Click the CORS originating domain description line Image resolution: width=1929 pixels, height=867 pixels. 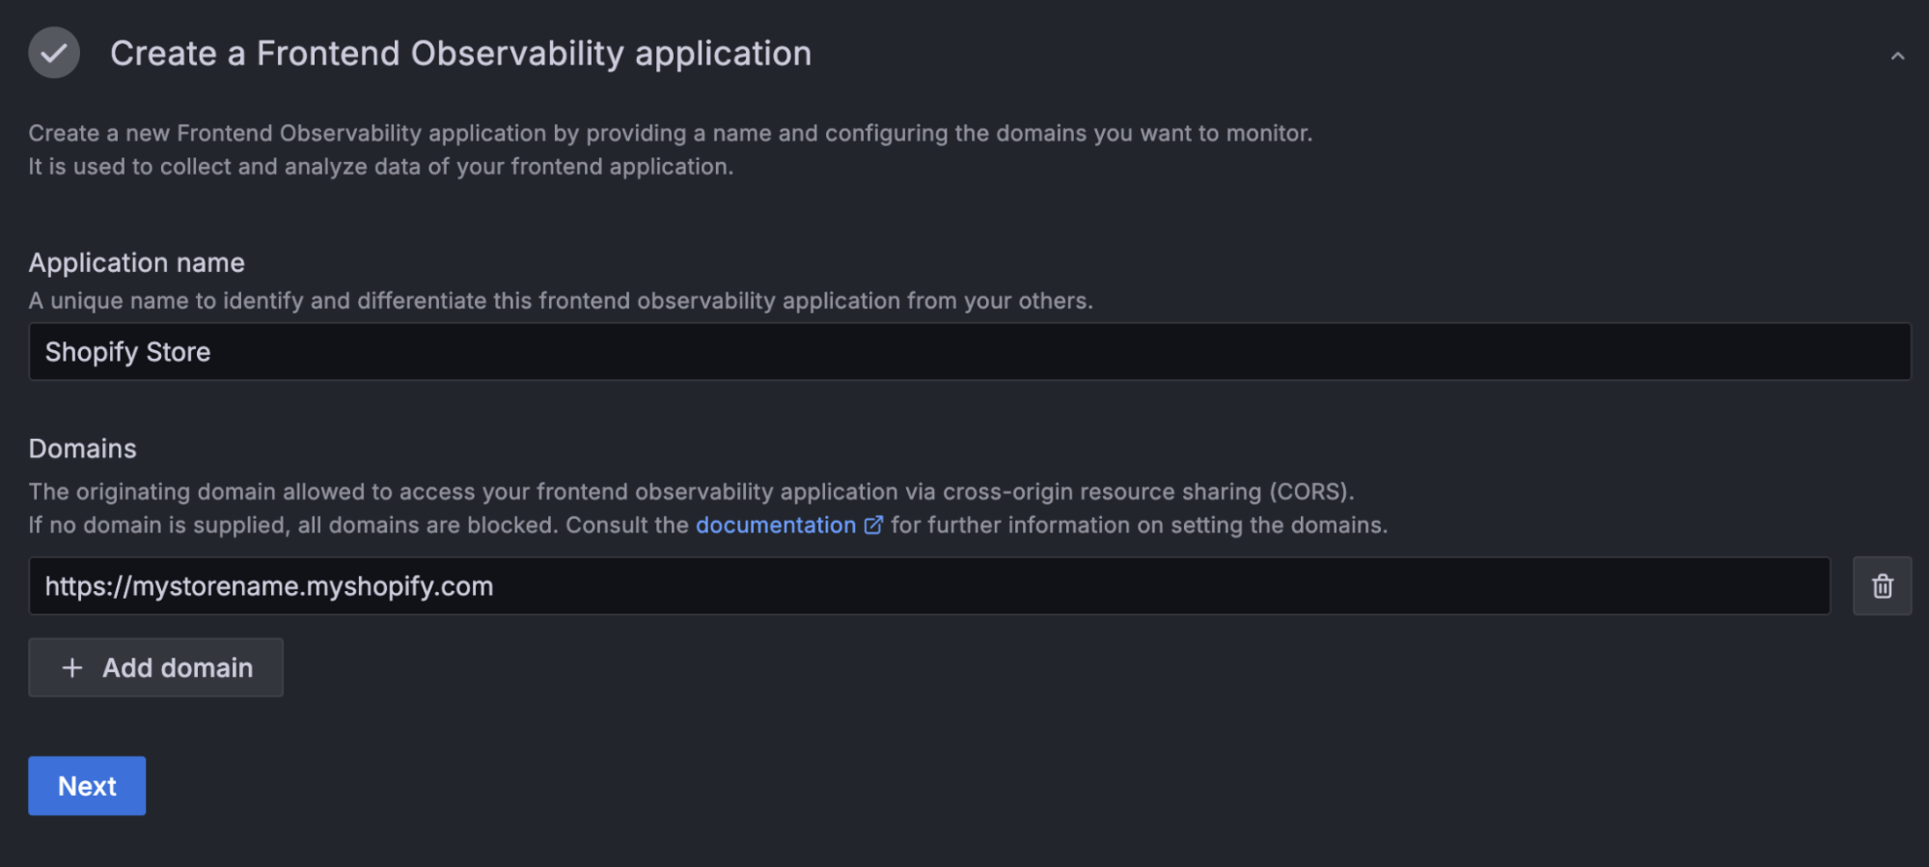pyautogui.click(x=691, y=492)
